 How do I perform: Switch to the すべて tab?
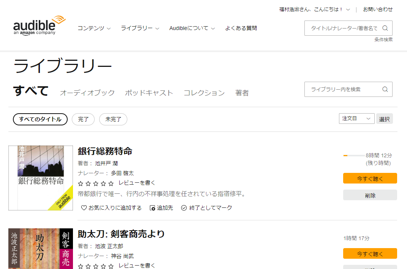click(31, 91)
